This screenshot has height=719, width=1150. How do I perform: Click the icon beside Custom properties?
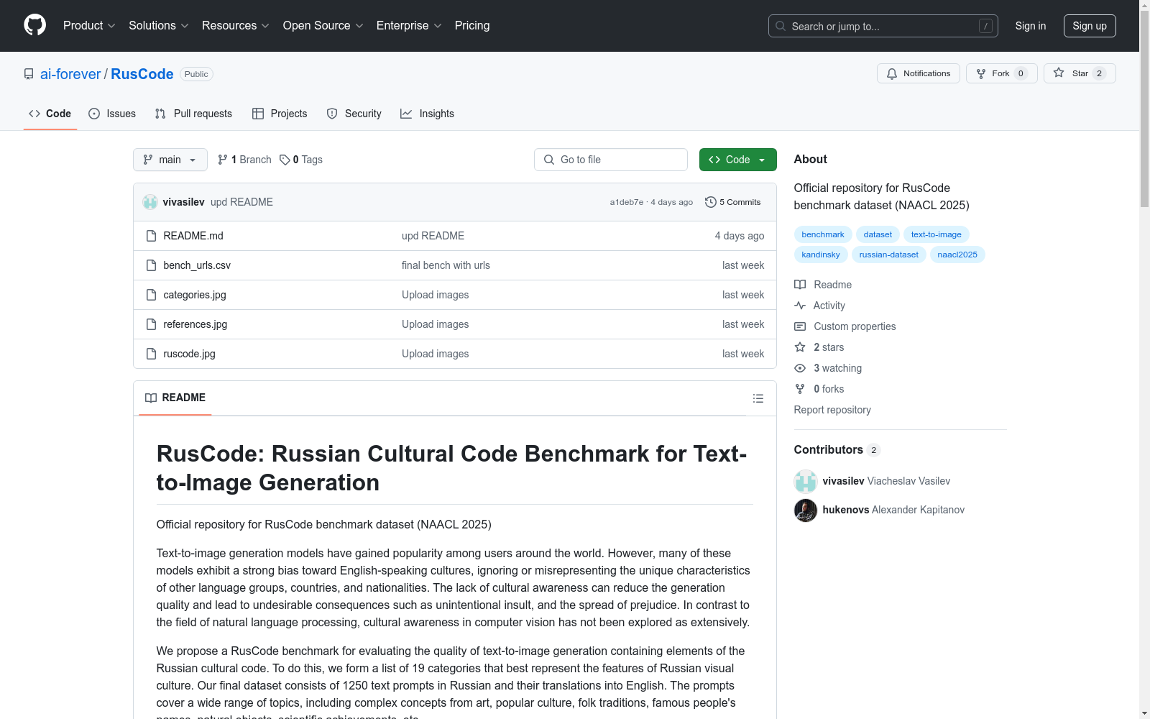pos(800,326)
